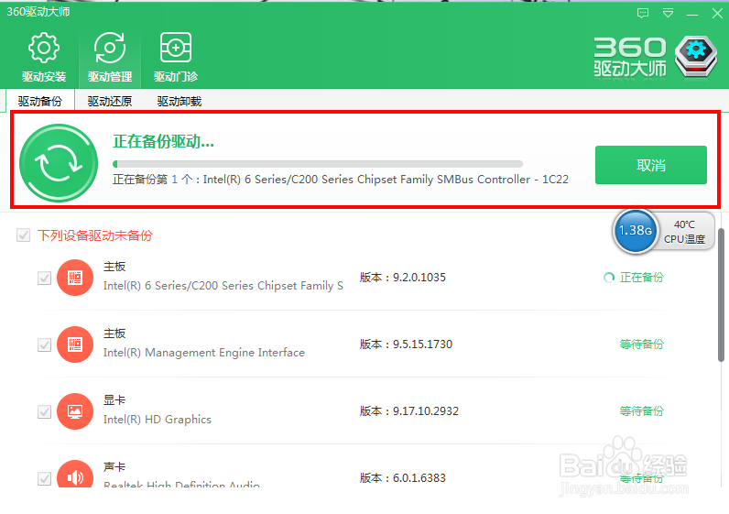Click the 360驱动大师 logo badge
The width and height of the screenshot is (729, 514).
point(695,57)
